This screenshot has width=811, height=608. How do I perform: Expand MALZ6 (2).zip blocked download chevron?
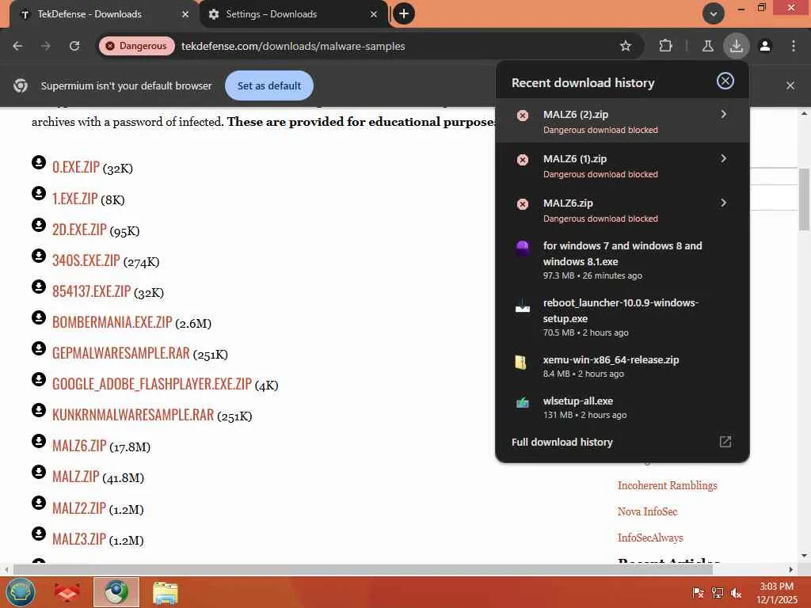tap(724, 114)
